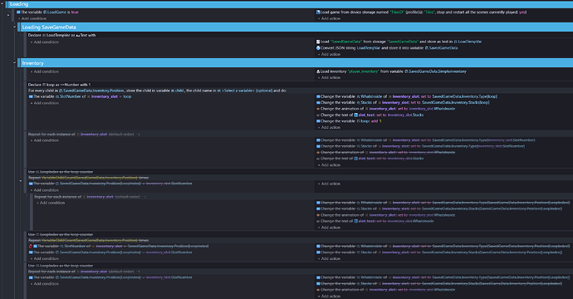The image size is (573, 299).
Task: Click the Declare LoadTempVar as Text line
Action: pos(61,35)
